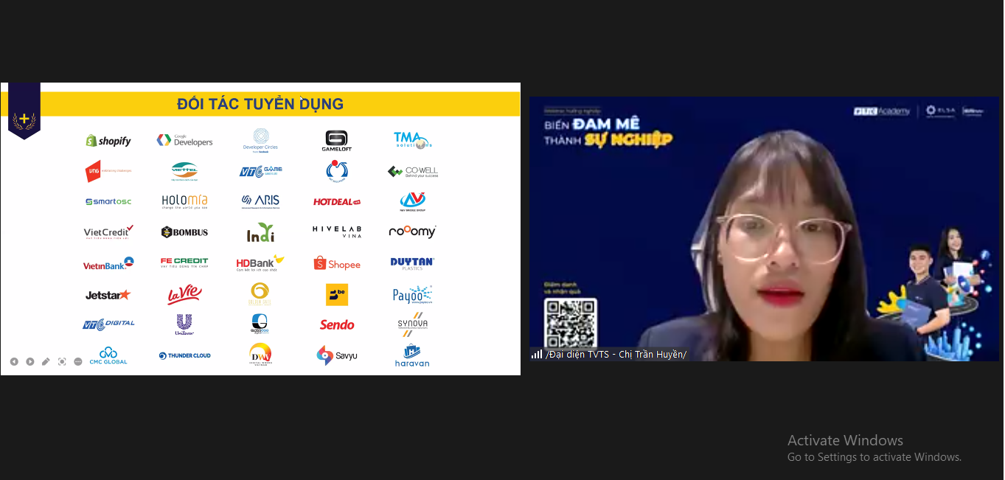Click the speaker name label Chị Trần Huyền
Viewport: 1005px width, 480px height.
pyautogui.click(x=616, y=355)
